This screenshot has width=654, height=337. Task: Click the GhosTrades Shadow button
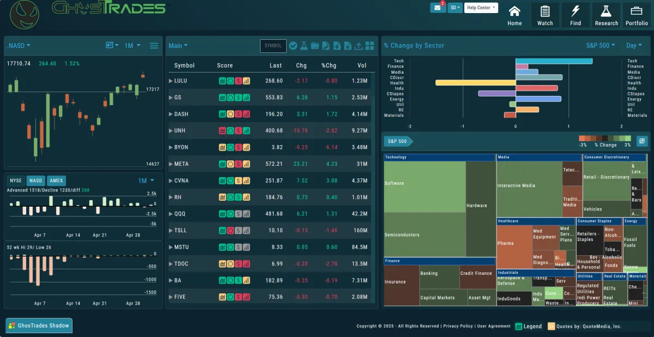click(39, 326)
